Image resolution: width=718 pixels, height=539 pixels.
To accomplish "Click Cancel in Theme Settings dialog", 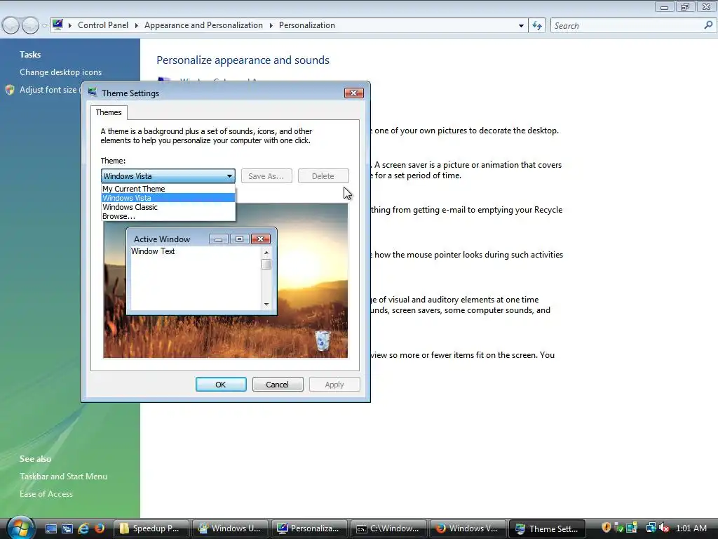I will click(x=278, y=385).
